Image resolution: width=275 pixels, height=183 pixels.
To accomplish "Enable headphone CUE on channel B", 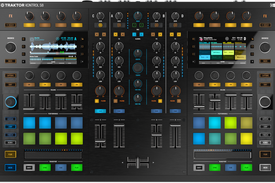I will click(156, 111).
